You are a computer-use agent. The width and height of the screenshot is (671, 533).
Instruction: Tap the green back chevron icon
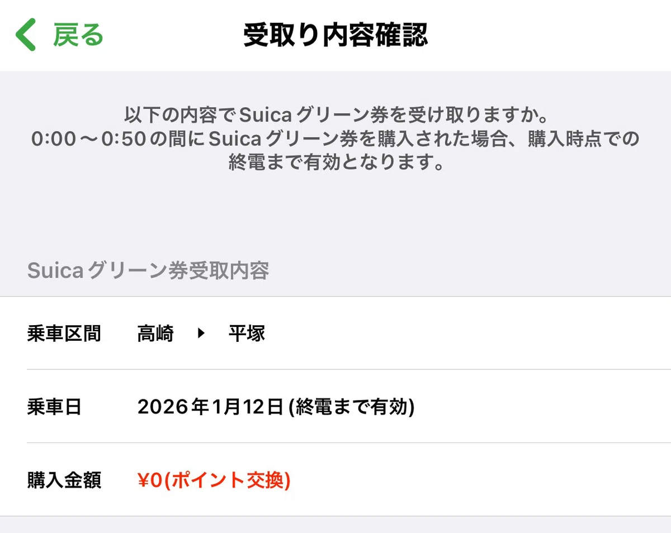(x=26, y=35)
